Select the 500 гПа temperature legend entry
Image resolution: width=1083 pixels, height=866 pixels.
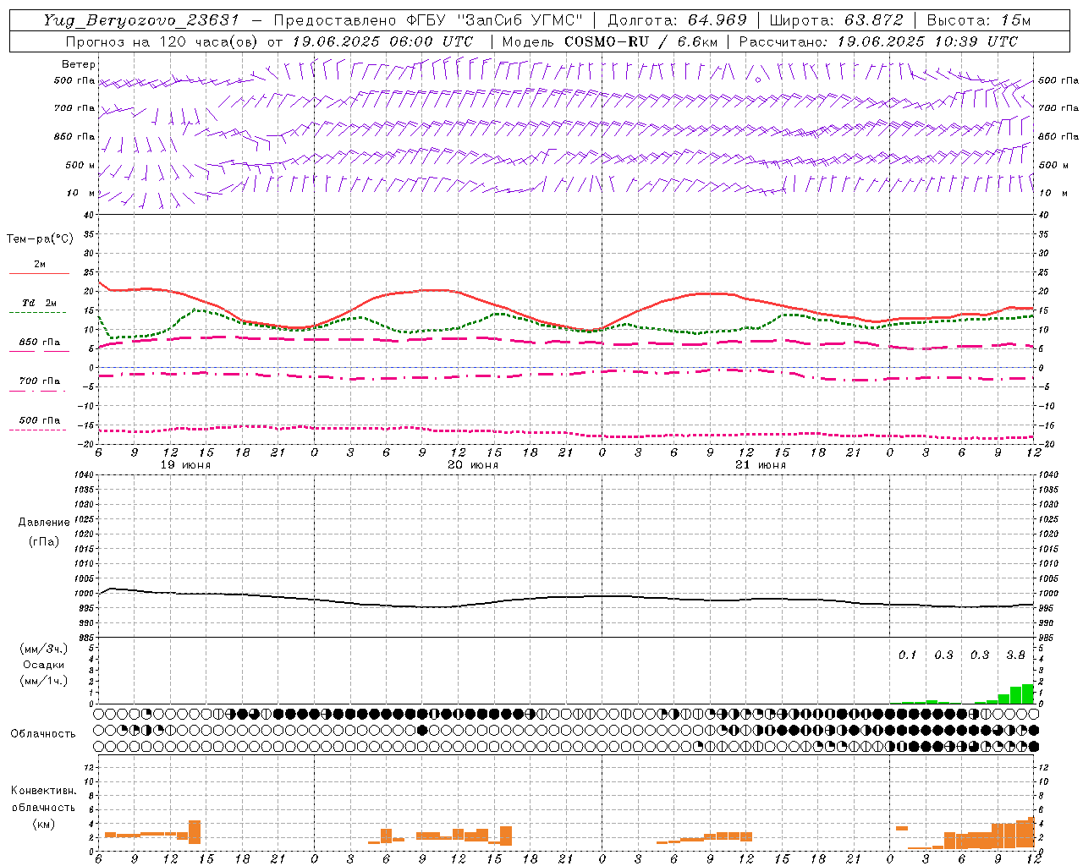coord(39,423)
